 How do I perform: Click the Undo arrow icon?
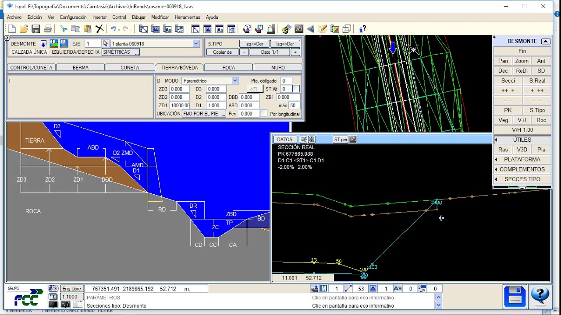114,29
